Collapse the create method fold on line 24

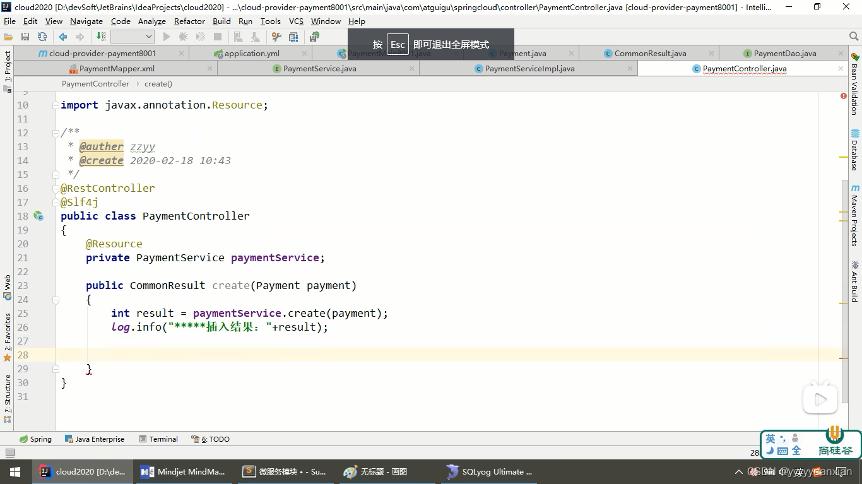(x=56, y=300)
